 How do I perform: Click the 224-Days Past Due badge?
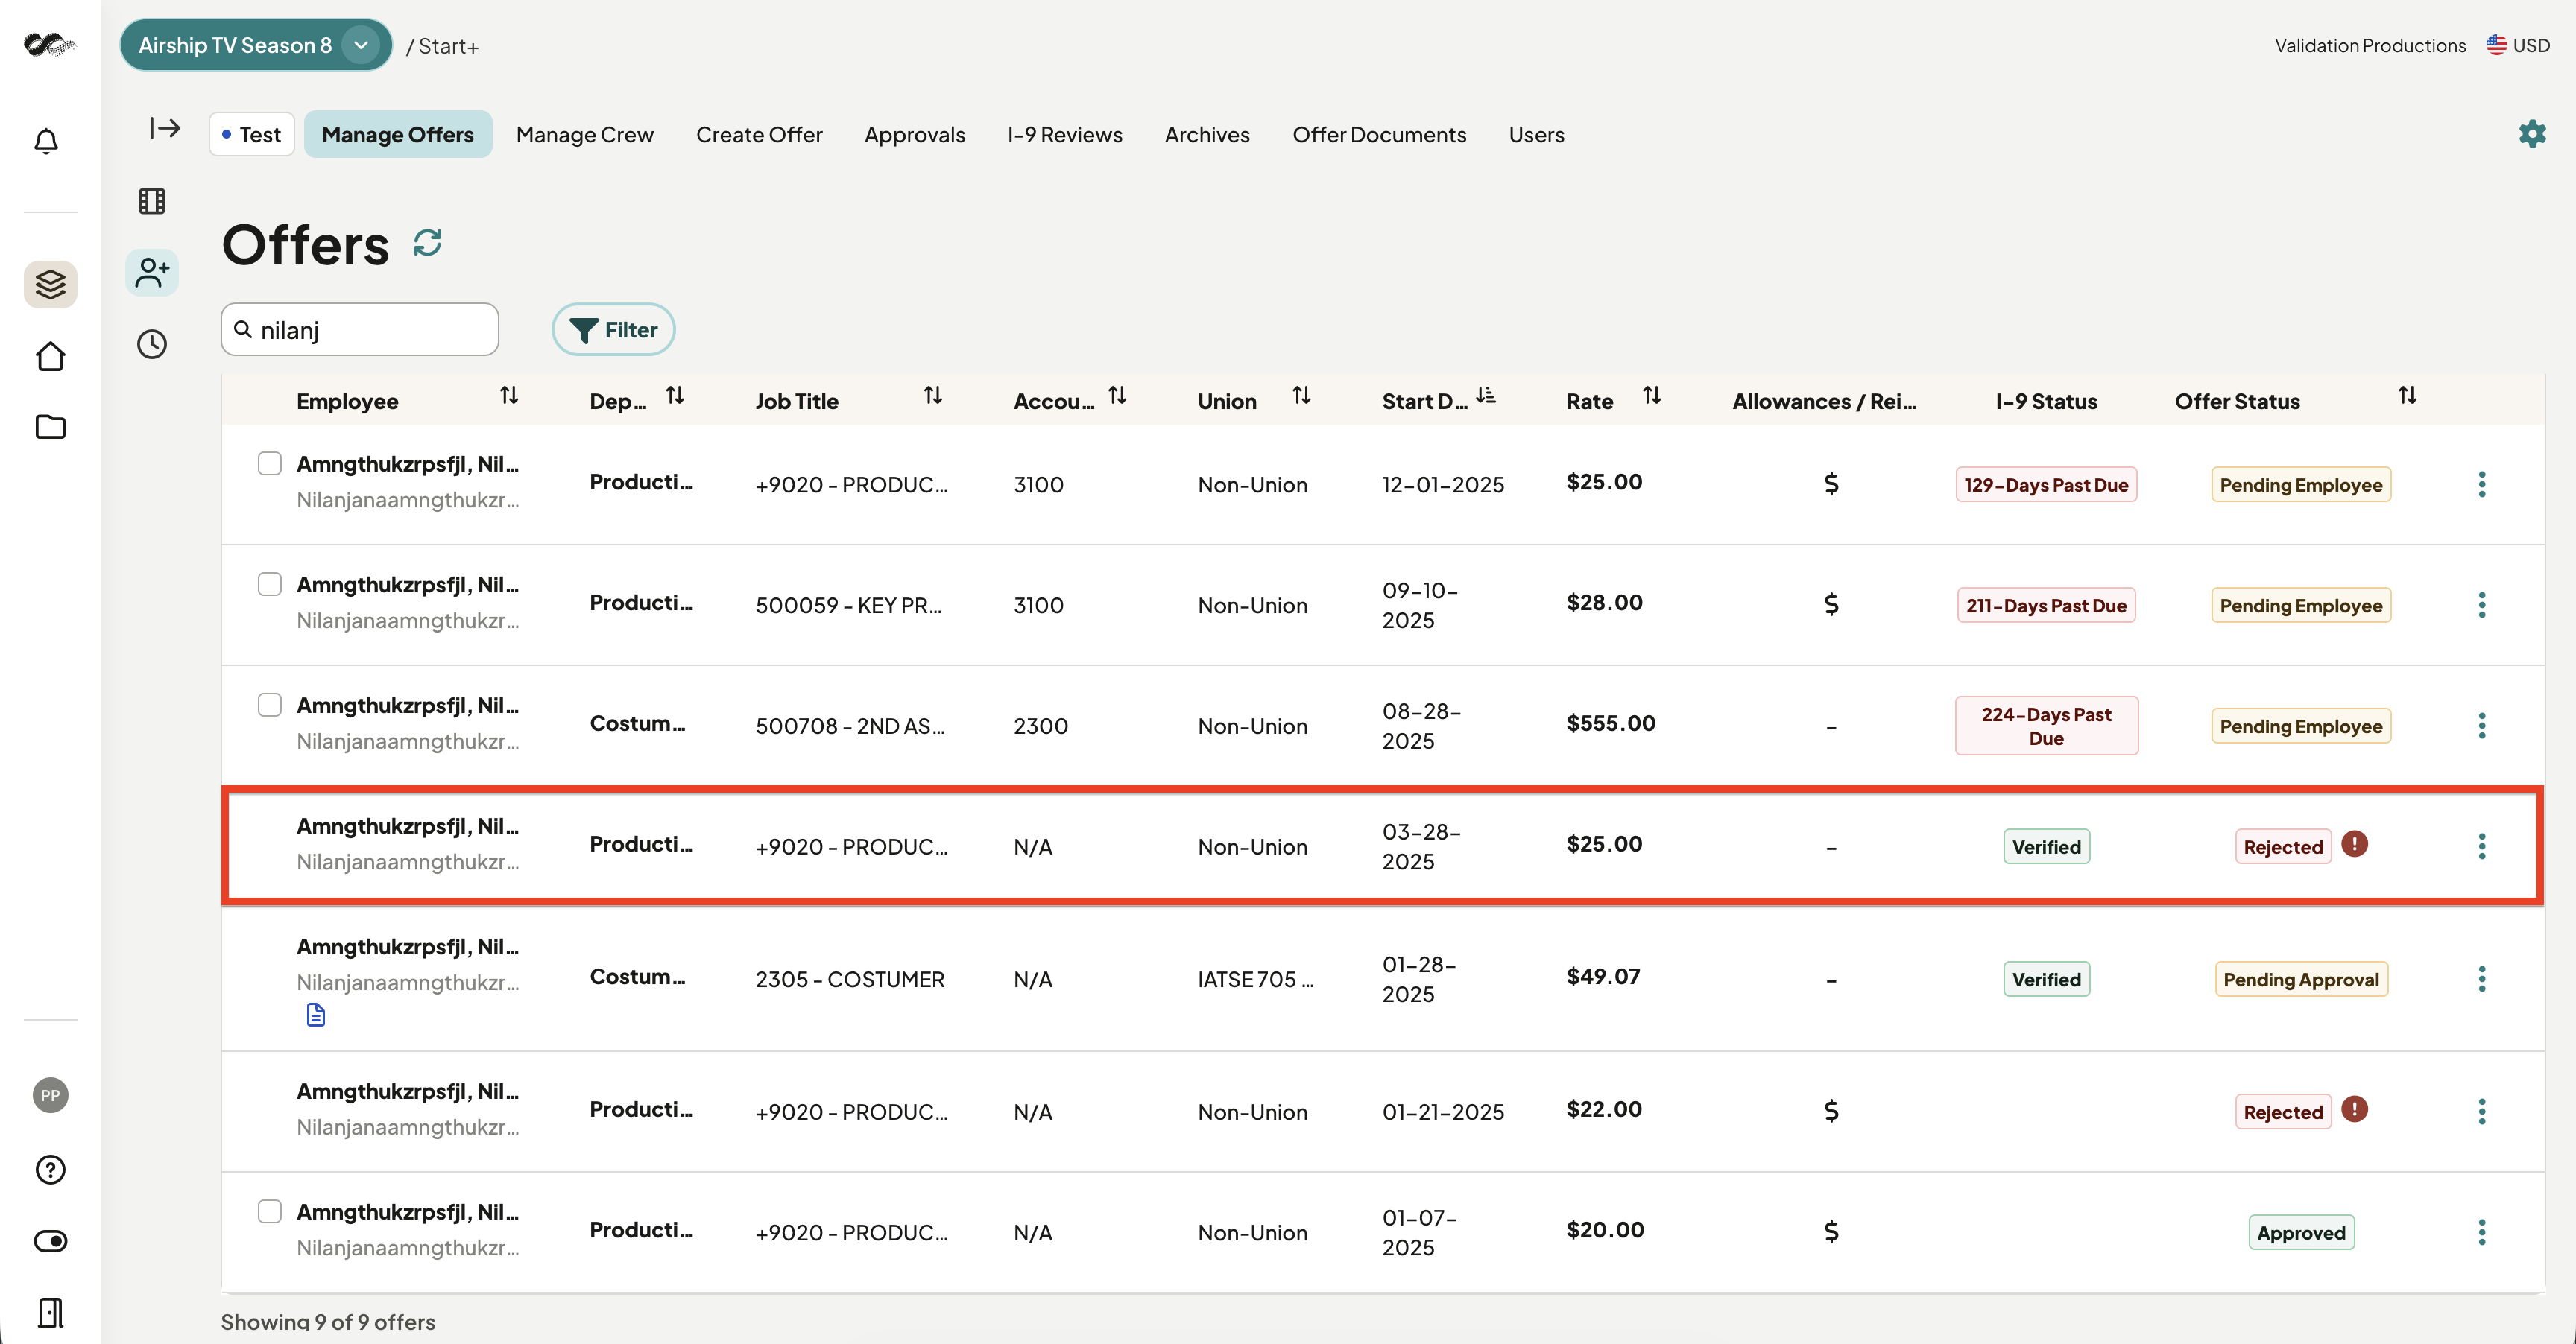(x=2046, y=726)
